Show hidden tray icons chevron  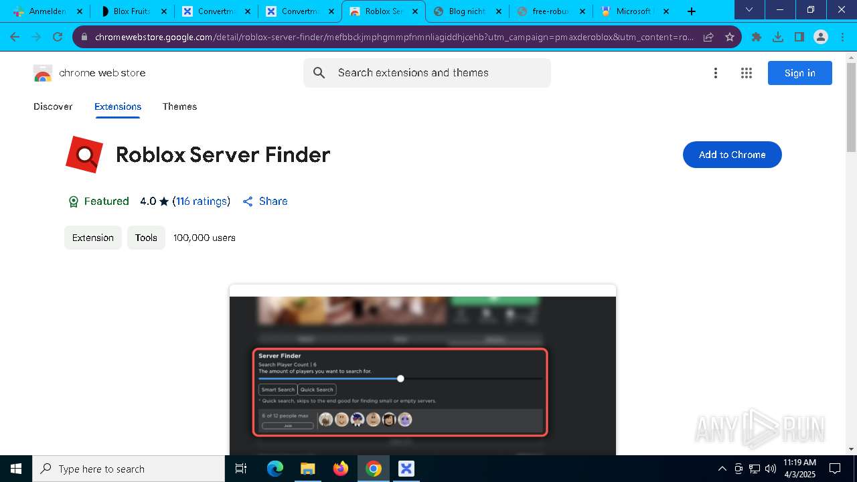coord(722,469)
